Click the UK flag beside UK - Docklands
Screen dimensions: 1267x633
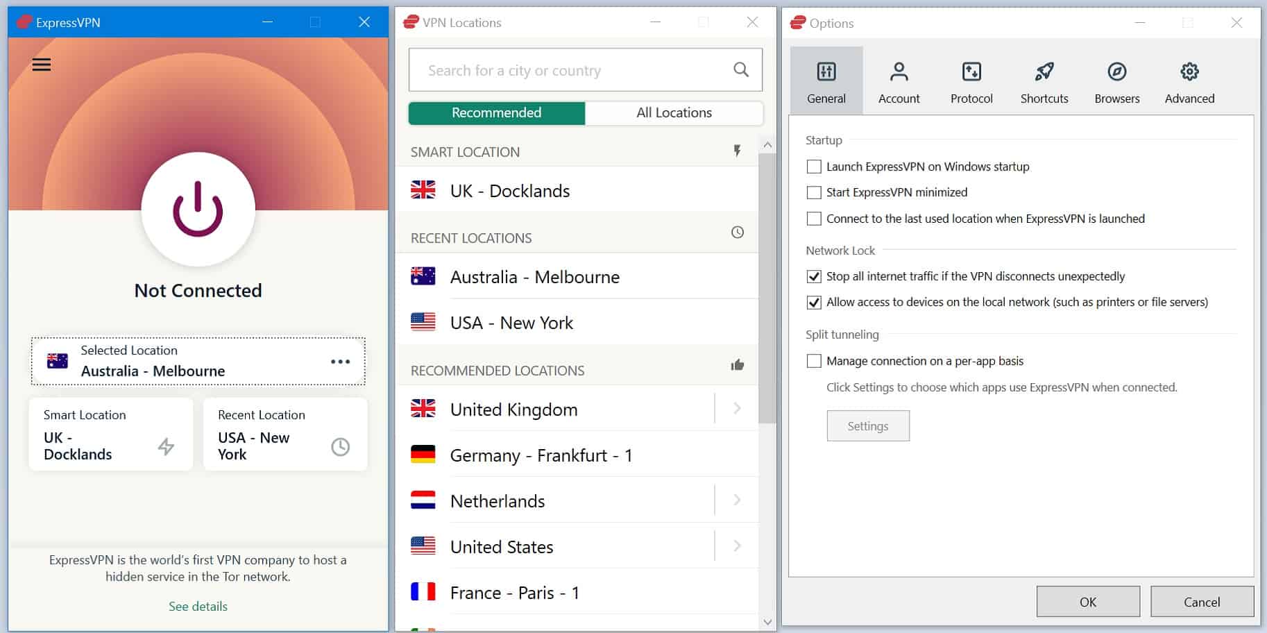(423, 189)
